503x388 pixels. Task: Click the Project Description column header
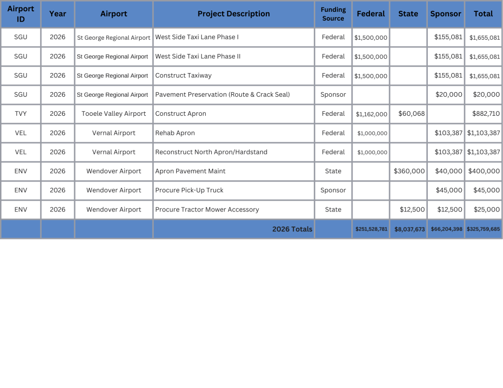[x=233, y=14]
